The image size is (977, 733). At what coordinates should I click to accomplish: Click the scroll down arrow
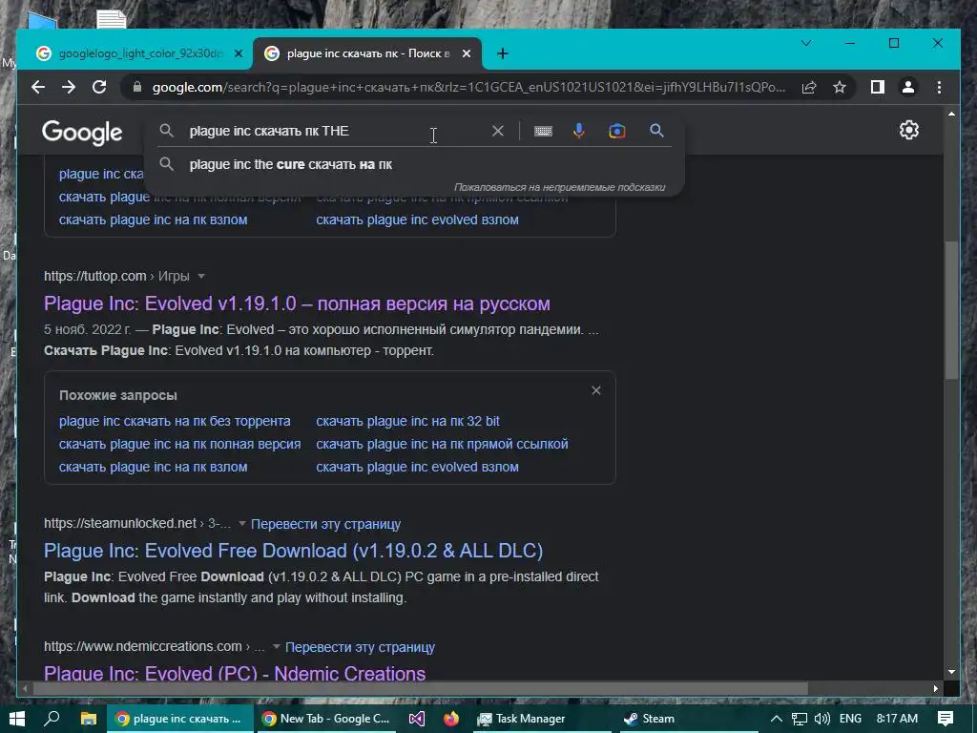click(x=951, y=672)
